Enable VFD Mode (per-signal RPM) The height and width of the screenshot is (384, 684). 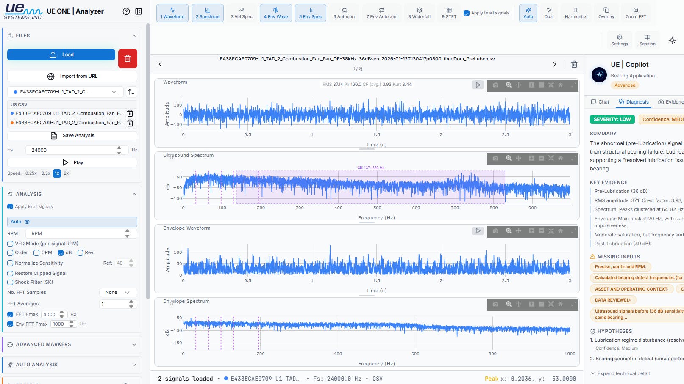click(10, 244)
